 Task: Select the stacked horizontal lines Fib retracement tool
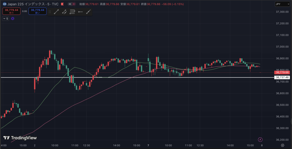72,12
